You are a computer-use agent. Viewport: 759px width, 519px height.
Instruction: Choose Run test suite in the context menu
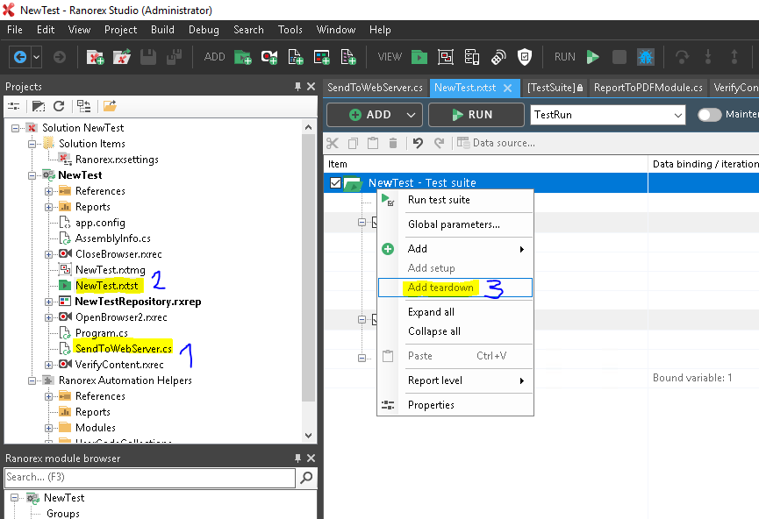pos(455,200)
